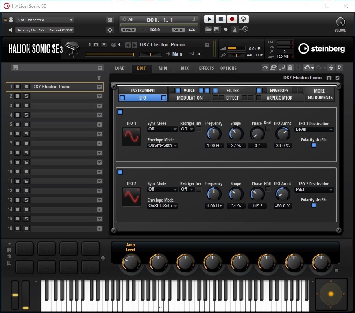
Task: Solo slot 1 DX7 Electric Piano
Action: (x=26, y=87)
